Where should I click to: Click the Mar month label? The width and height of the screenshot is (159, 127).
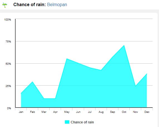tap(44, 112)
